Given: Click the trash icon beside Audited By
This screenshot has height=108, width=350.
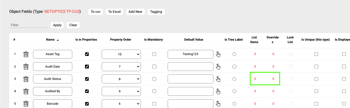Looking at the screenshot, I should (26, 91).
